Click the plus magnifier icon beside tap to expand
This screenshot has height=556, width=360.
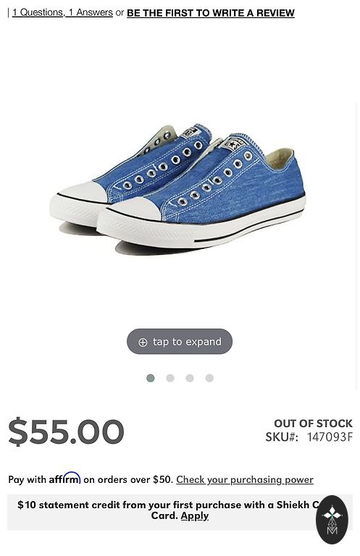143,342
